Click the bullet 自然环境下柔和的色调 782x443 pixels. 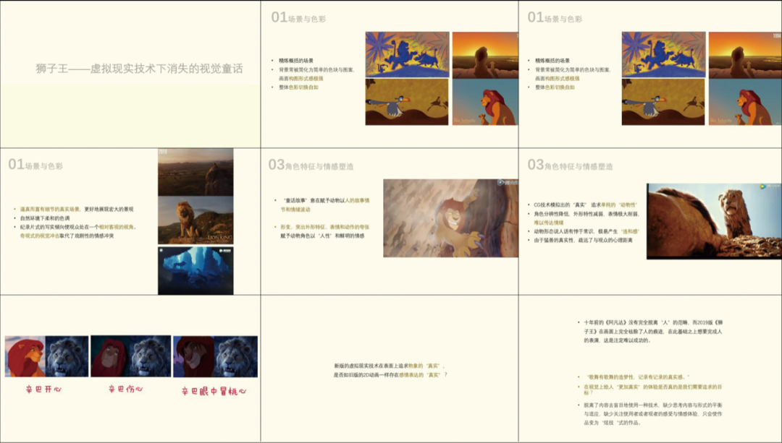(x=45, y=218)
